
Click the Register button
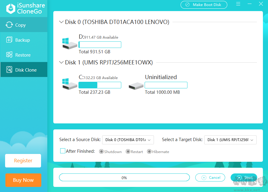[23, 161]
